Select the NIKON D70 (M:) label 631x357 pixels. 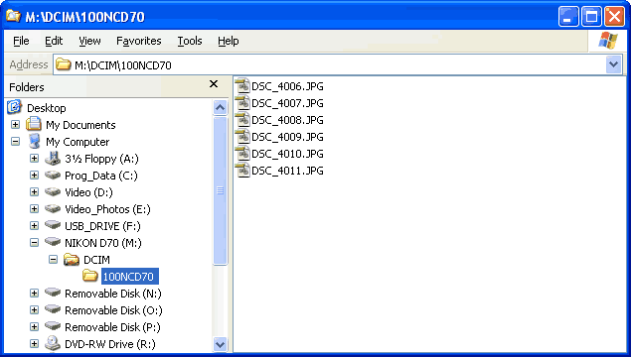tap(103, 243)
